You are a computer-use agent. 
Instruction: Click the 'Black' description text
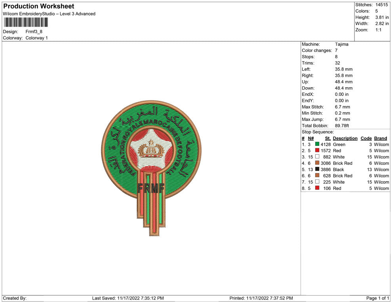click(339, 169)
